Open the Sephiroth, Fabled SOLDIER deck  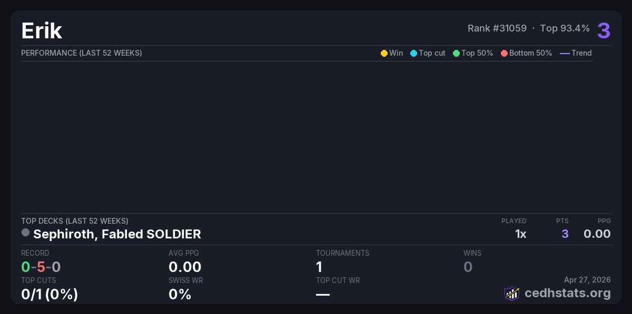(x=117, y=234)
